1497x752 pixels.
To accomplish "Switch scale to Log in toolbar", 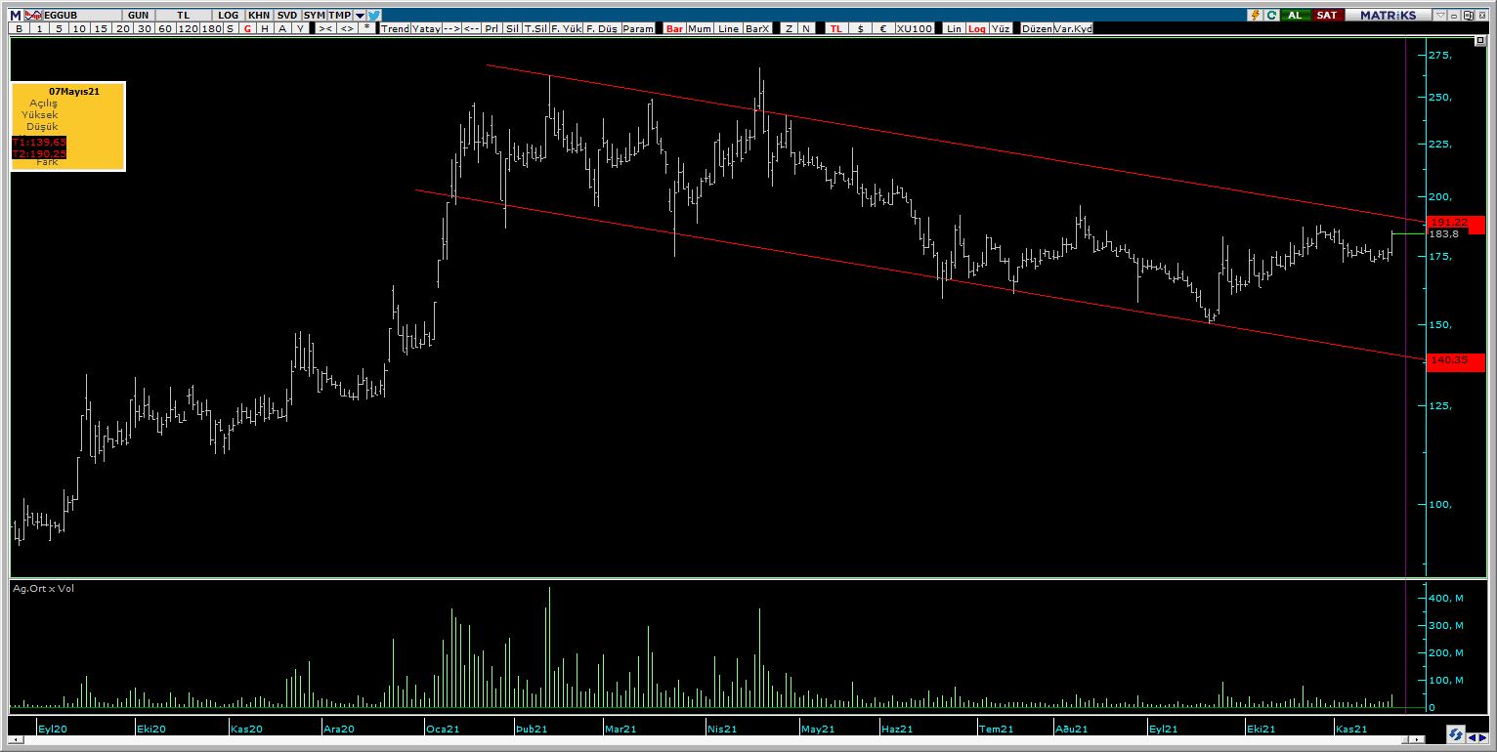I will [x=977, y=29].
